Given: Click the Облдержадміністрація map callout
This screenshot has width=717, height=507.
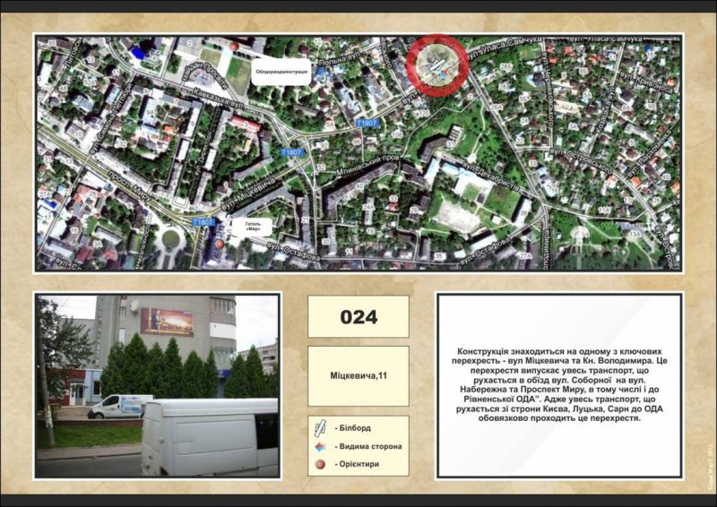Looking at the screenshot, I should (x=280, y=73).
